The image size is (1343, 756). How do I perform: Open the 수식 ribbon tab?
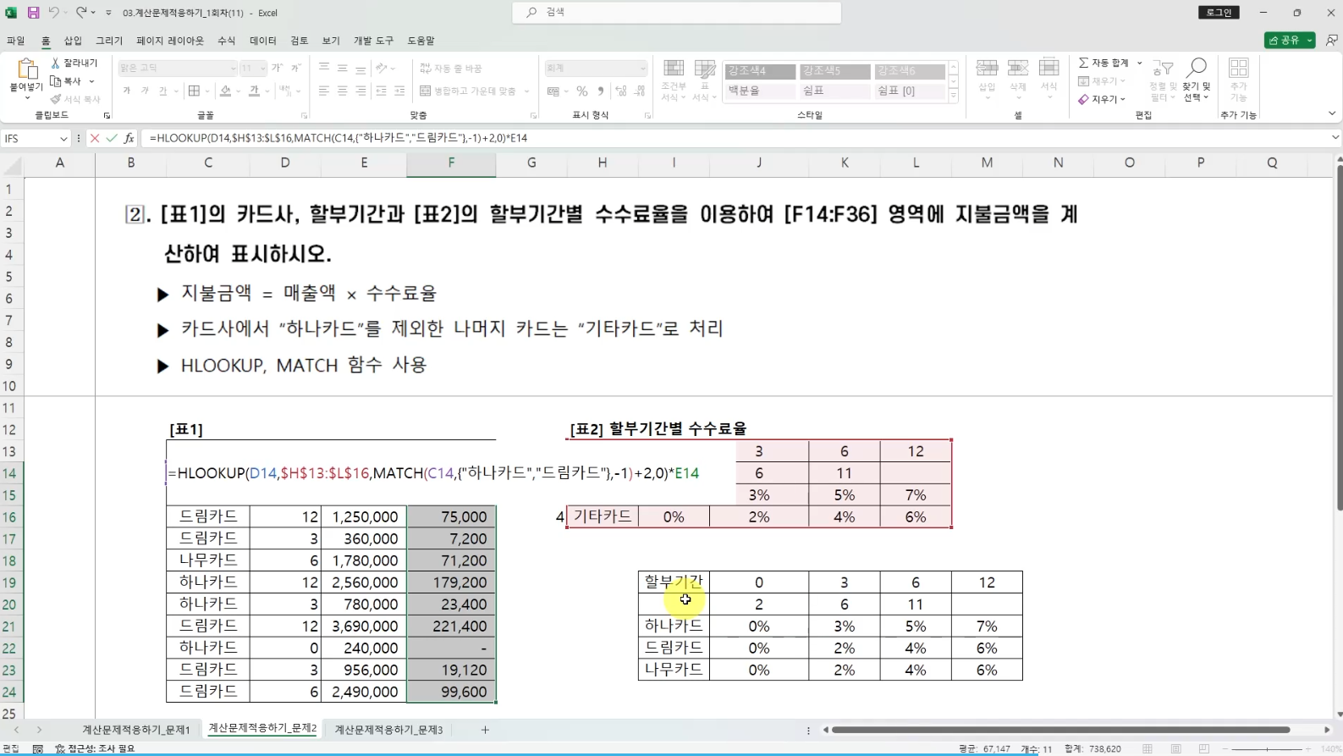[226, 41]
